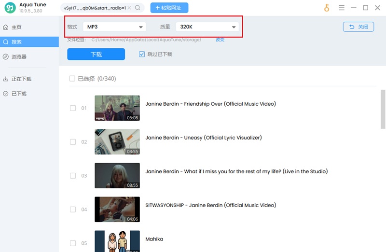This screenshot has height=252, width=386.
Task: Toggle the 已选择 select-all checkbox
Action: tap(72, 79)
